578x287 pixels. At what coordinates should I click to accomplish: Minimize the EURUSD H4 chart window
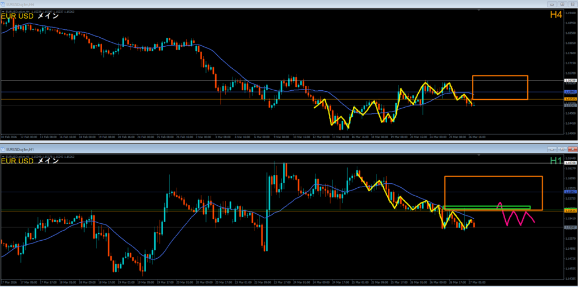[552, 4]
